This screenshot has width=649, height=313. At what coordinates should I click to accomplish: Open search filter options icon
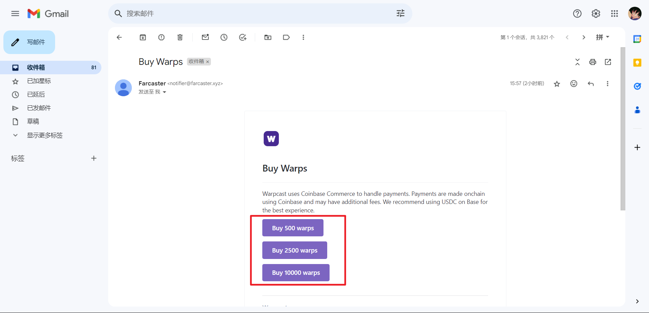[x=400, y=14]
